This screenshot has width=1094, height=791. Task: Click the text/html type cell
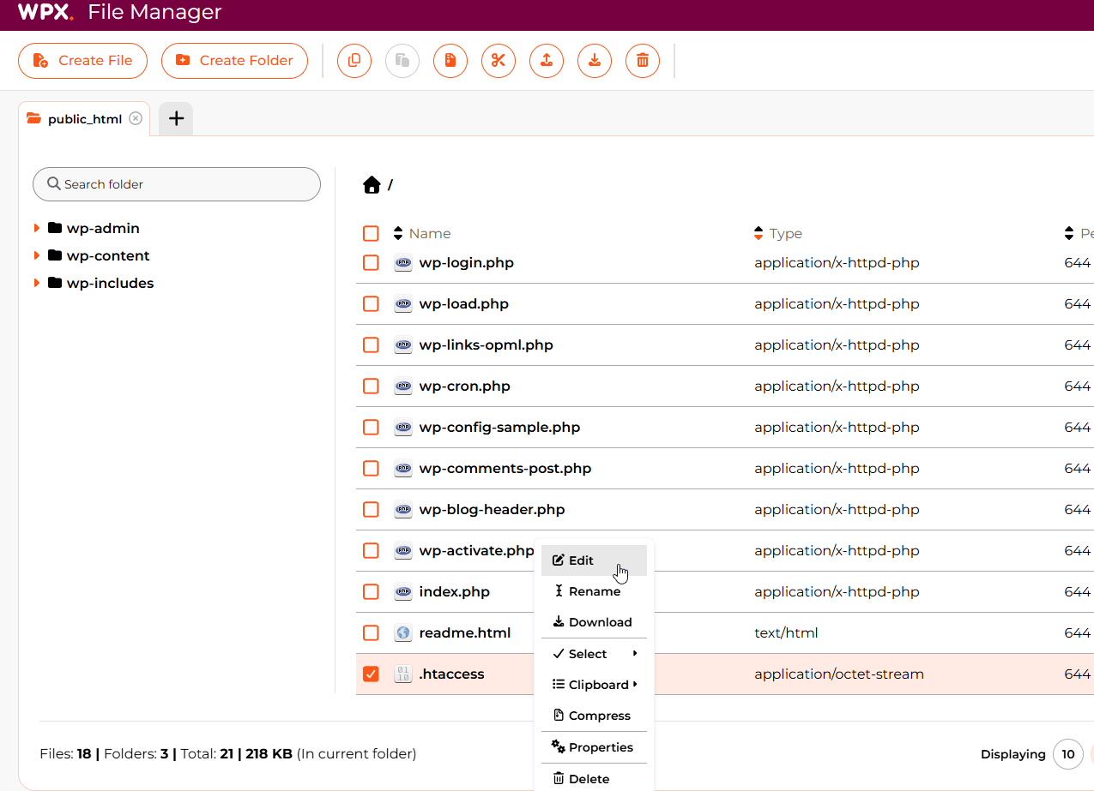pos(786,633)
